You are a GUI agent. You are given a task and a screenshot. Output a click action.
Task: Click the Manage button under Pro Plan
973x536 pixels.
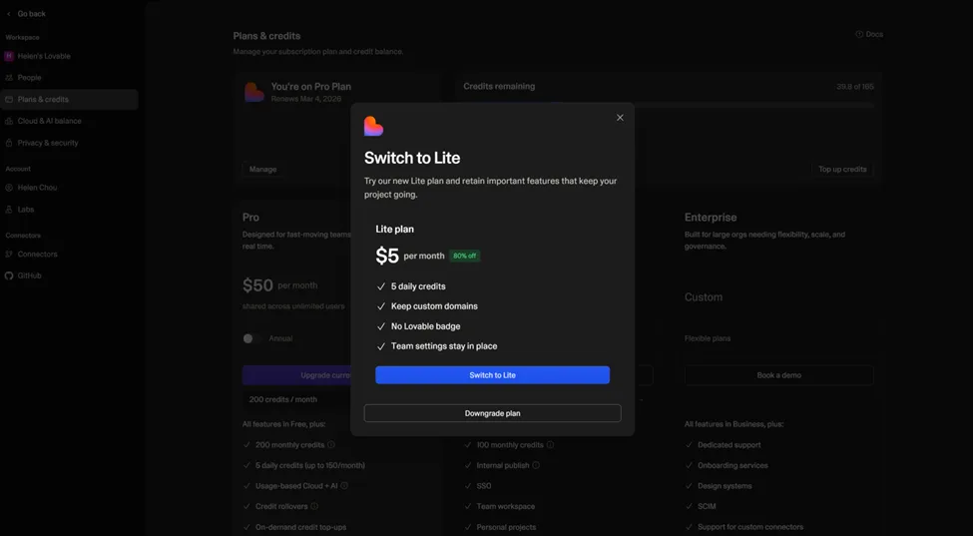pyautogui.click(x=262, y=169)
